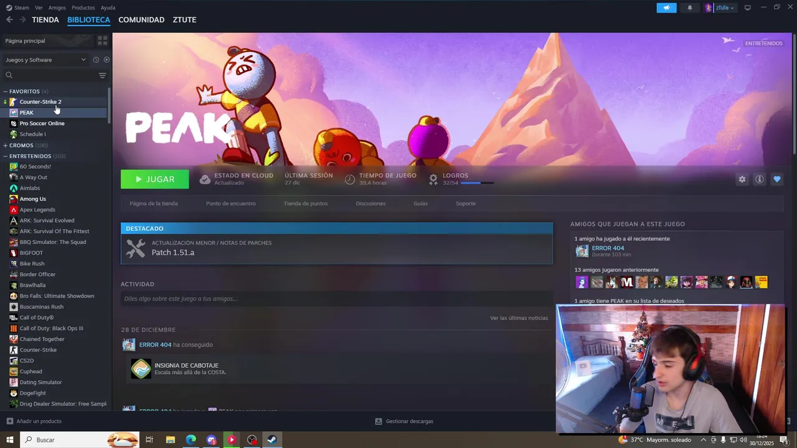Open Task View on taskbar
The image size is (797, 448).
pos(149,440)
